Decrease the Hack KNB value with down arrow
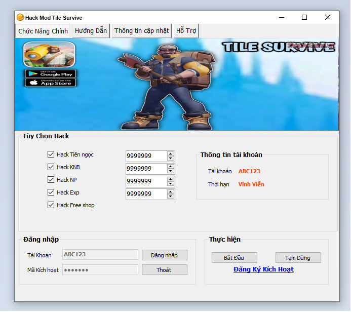 point(171,171)
